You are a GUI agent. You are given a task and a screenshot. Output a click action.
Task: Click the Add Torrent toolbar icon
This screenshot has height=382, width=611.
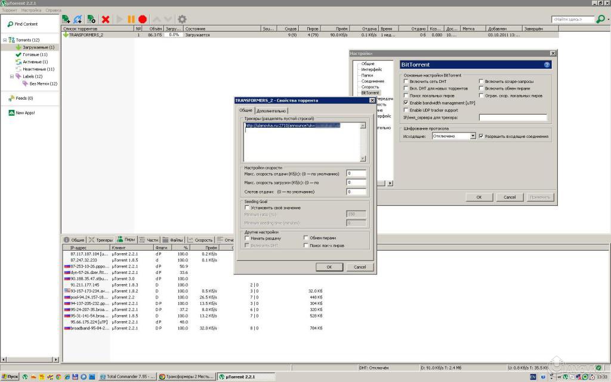click(66, 20)
